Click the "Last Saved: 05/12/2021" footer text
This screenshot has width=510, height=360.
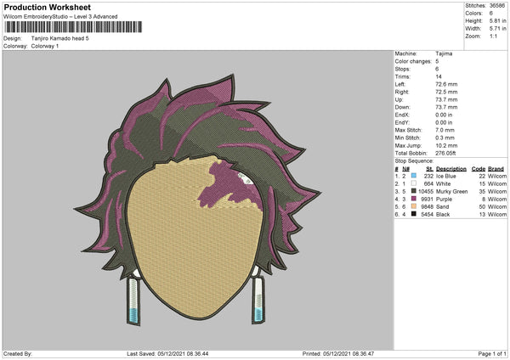pyautogui.click(x=167, y=353)
